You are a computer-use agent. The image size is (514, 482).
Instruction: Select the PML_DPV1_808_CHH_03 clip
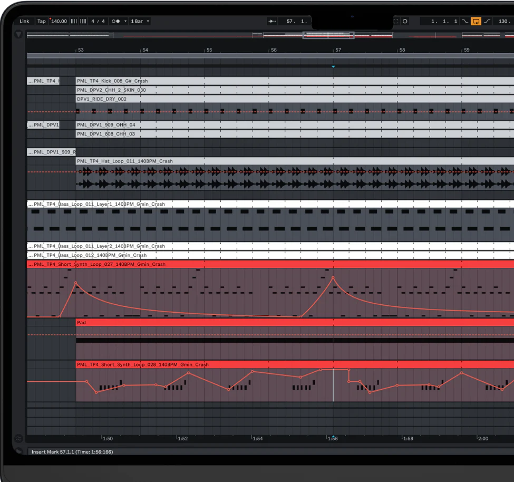295,134
